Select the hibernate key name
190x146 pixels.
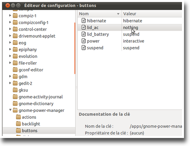(x=96, y=21)
